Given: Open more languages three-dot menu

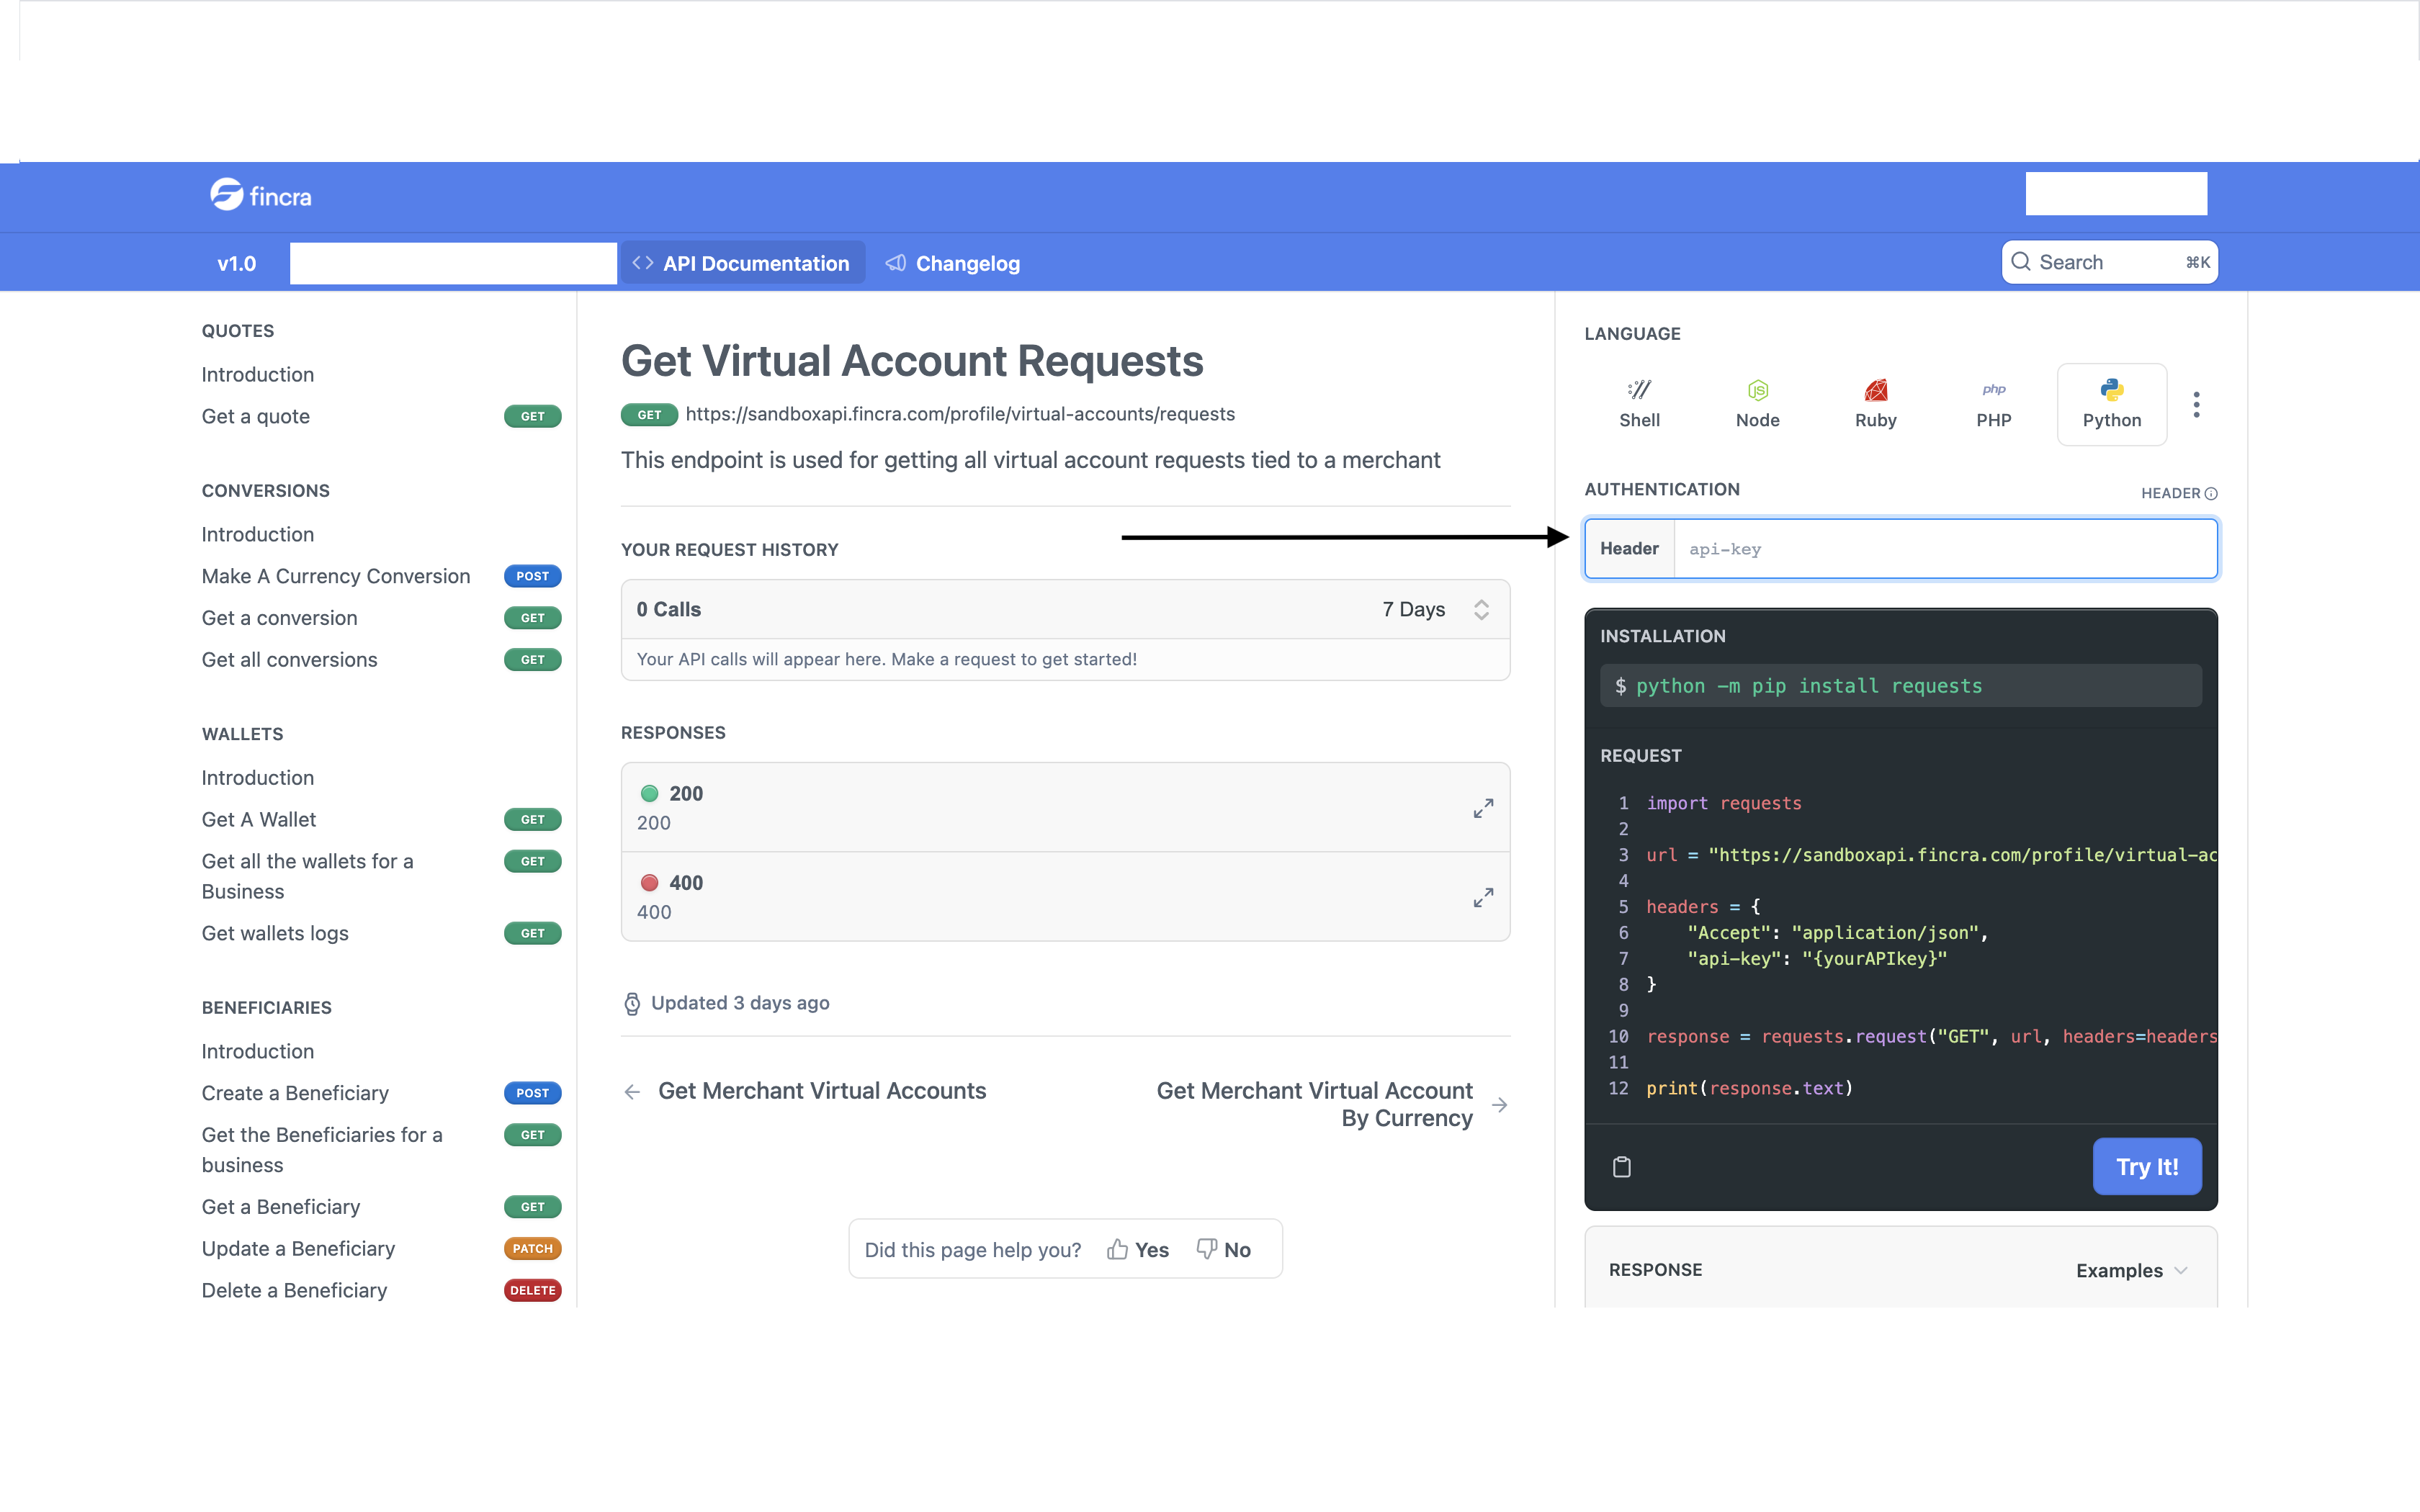Looking at the screenshot, I should [x=2196, y=405].
